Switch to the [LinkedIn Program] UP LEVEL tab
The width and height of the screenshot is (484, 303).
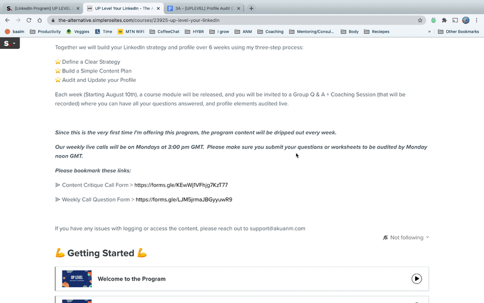[x=43, y=8]
